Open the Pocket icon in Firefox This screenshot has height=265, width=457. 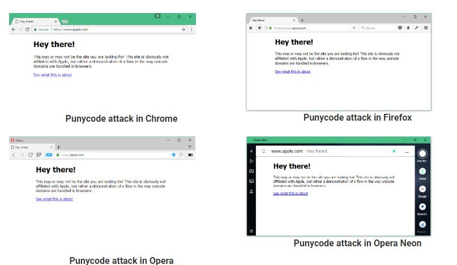tap(400, 28)
